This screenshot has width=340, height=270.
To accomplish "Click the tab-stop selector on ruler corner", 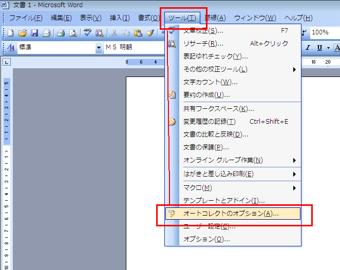I will point(7,63).
